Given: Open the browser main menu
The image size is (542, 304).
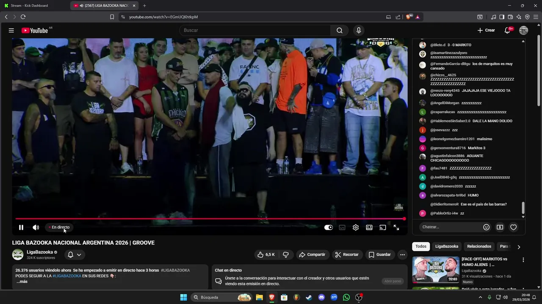Looking at the screenshot, I should 536,17.
